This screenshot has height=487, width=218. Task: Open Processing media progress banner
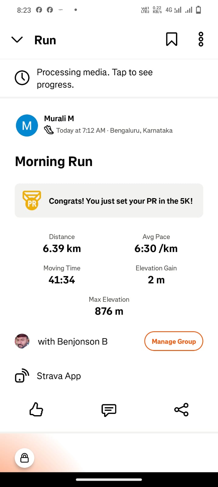pos(95,78)
